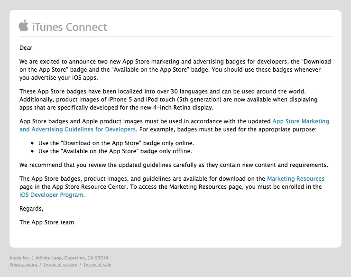Viewport: 351px width, 277px height.
Task: Click 'The App Store team' signature
Action: 46,222
